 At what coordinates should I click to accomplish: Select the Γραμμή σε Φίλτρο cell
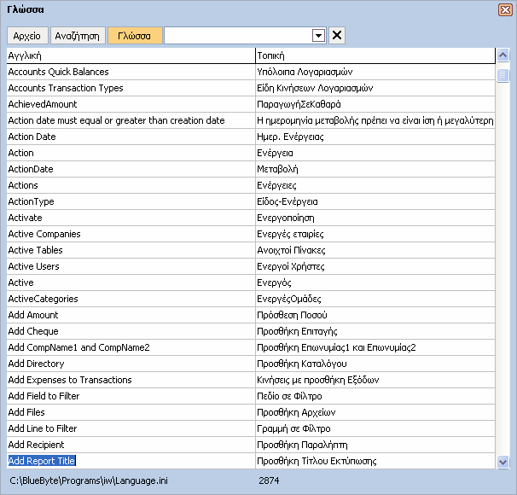click(x=375, y=428)
